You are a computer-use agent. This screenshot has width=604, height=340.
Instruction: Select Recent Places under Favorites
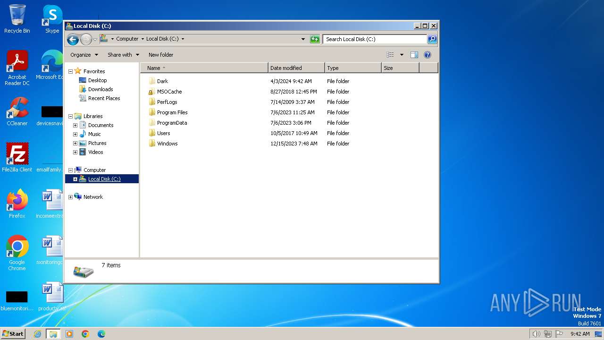[x=104, y=98]
